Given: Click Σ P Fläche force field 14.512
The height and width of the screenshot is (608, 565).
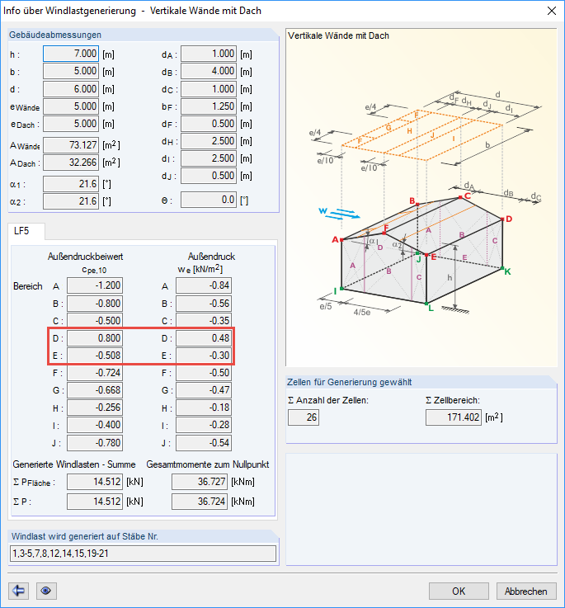Looking at the screenshot, I should pyautogui.click(x=95, y=482).
